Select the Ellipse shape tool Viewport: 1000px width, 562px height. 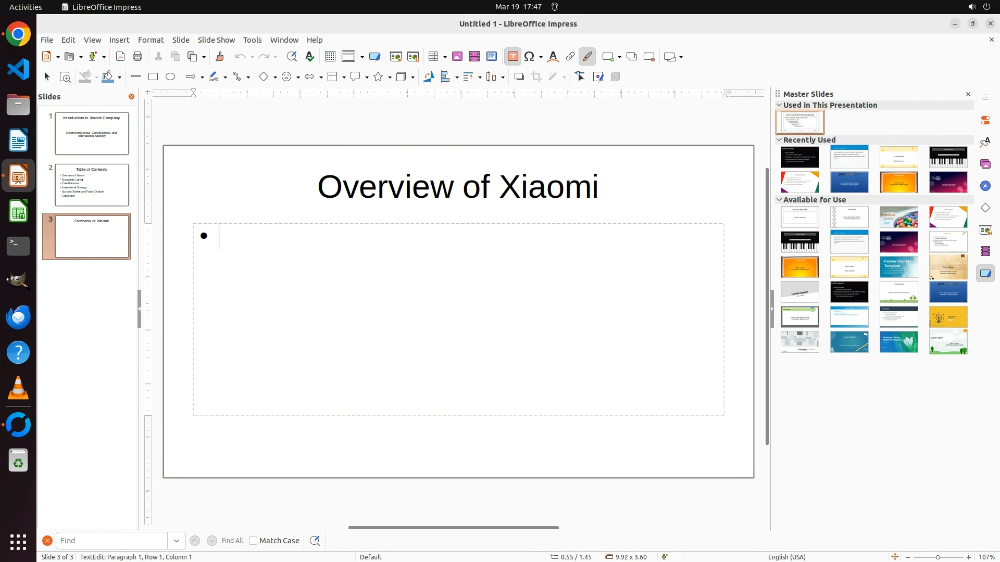coord(170,77)
